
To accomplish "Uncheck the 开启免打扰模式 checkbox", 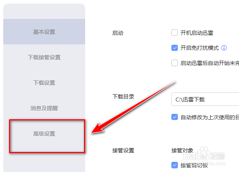I will (x=175, y=48).
